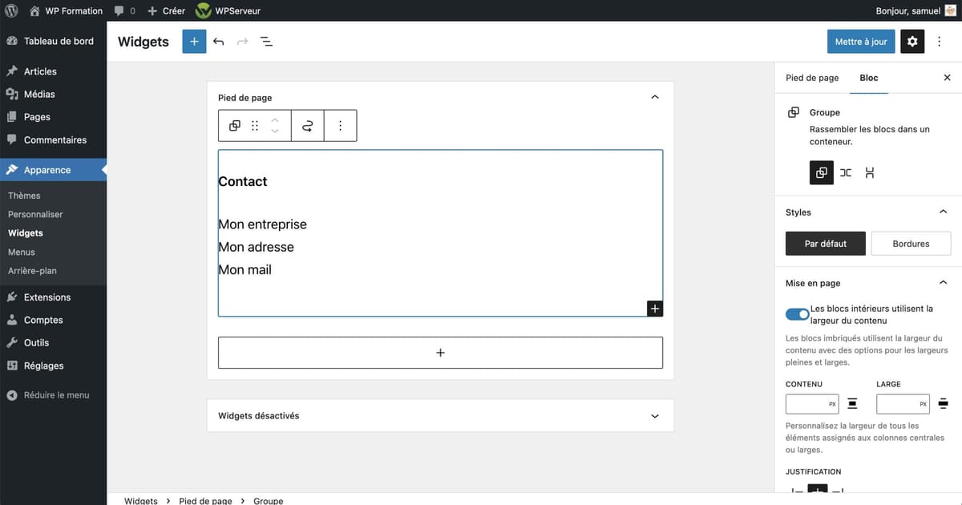Click the comments bubble icon in the admin bar

118,10
